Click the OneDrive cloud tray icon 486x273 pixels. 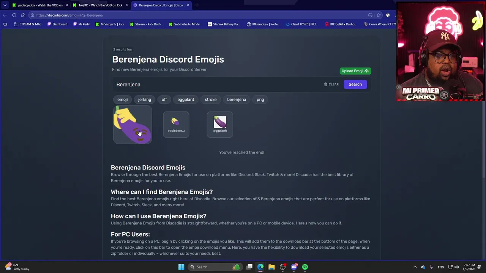(423, 267)
